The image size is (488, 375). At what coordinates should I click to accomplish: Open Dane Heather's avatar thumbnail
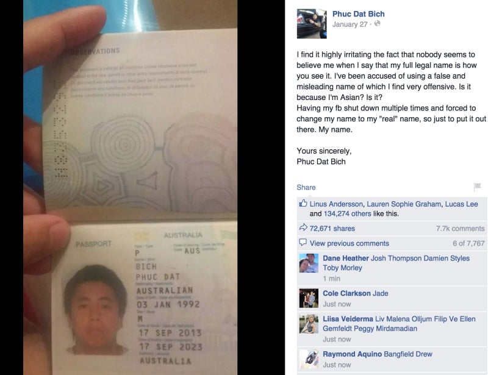point(309,263)
